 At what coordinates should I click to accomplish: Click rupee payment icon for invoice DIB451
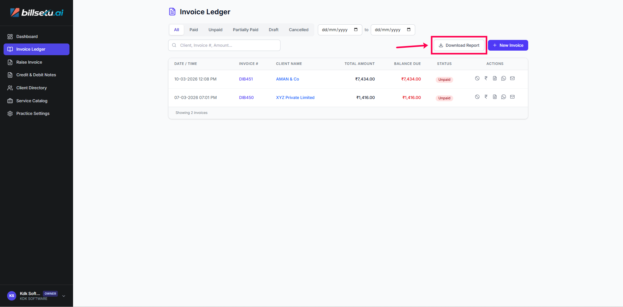[x=486, y=79]
